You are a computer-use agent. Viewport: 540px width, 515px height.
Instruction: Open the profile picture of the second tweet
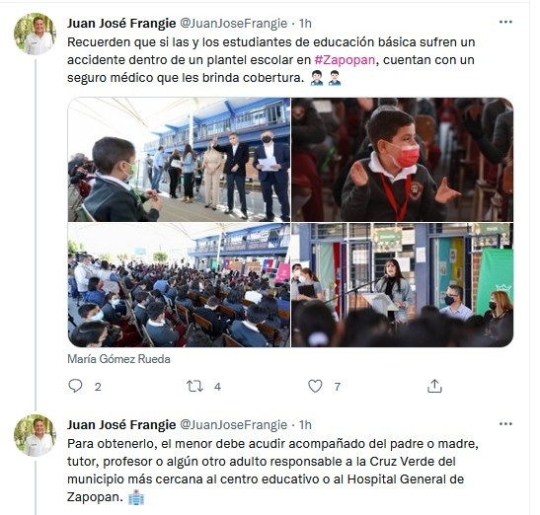click(35, 435)
